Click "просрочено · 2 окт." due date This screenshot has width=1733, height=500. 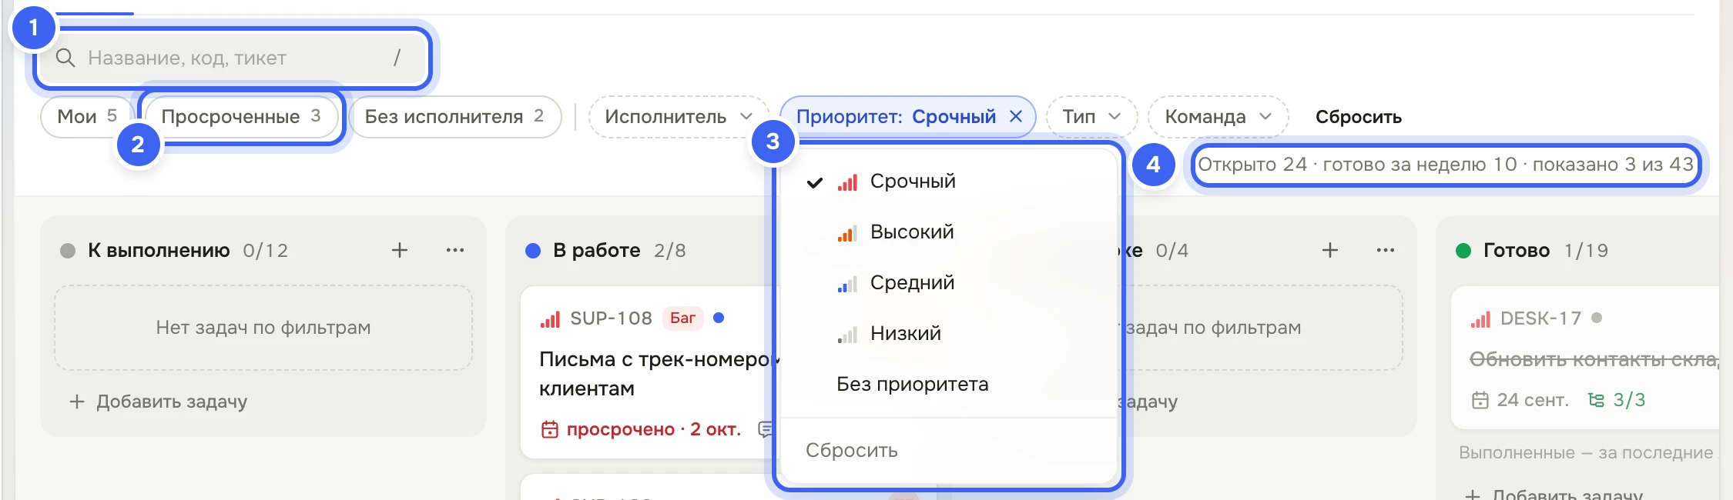[x=653, y=429]
